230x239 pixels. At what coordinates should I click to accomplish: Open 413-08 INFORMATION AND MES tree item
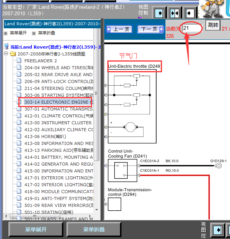59,143
